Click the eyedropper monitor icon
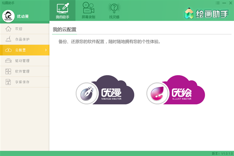This screenshot has width=234, height=156. click(x=63, y=8)
